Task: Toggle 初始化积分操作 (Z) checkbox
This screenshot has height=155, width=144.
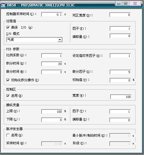Action: 8,80
